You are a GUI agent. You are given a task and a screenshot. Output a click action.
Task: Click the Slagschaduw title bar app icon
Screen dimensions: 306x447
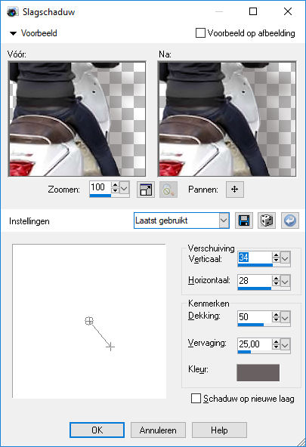(x=12, y=12)
